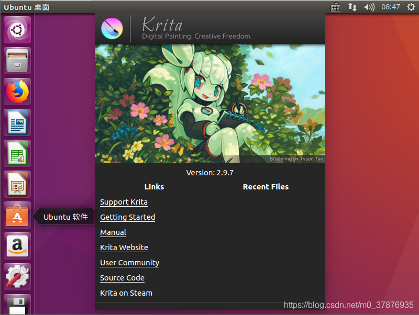Screen dimensions: 419x315
Task: Click the Ubuntu 软件 tooltip label
Action: click(65, 217)
